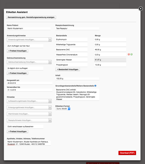Screen dimensions: 145x164
Task: Add Freitext below Dicht verschlossen aufbewahren
Action: pyautogui.click(x=17, y=131)
